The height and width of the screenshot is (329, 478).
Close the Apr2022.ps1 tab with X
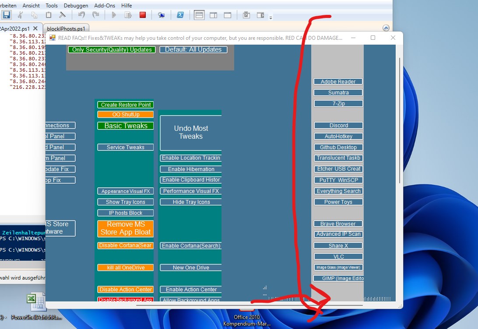[35, 28]
